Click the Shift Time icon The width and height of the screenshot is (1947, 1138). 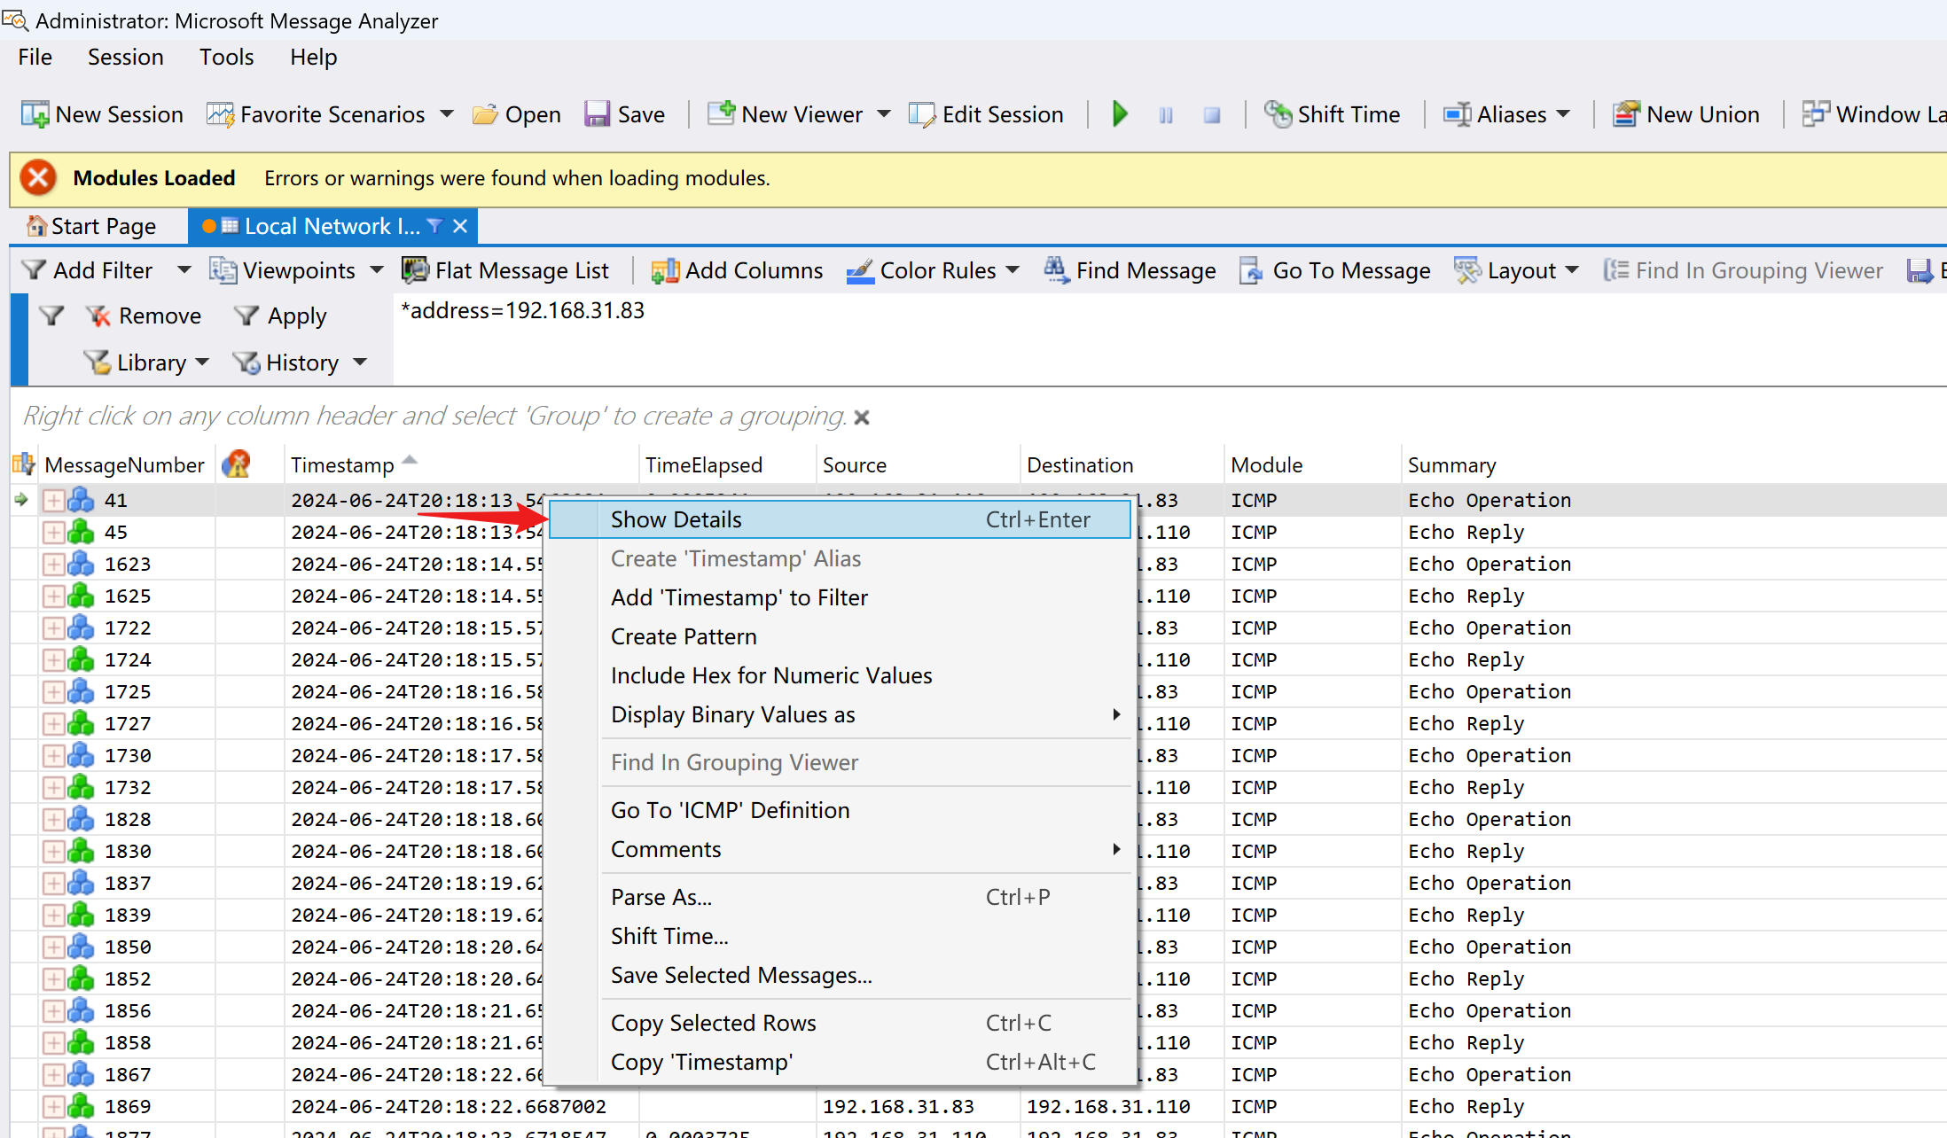(x=1278, y=114)
